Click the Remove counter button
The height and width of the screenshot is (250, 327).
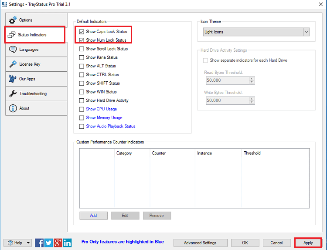(157, 216)
